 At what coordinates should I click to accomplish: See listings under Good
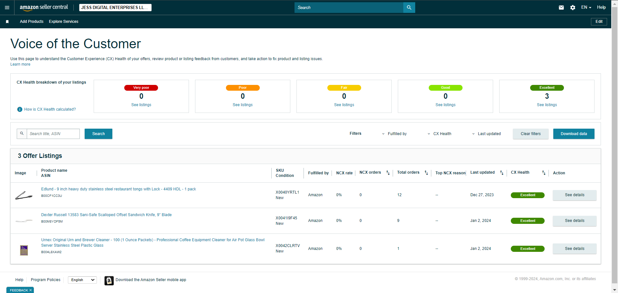(x=445, y=105)
